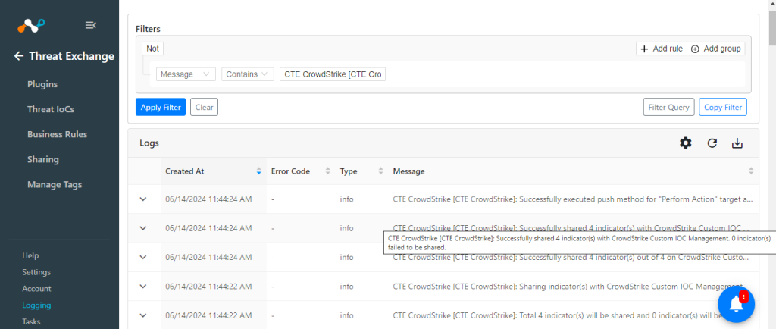This screenshot has width=776, height=329.
Task: Expand the 'shared 4 indicator(s) out of 4' row
Action: click(143, 257)
